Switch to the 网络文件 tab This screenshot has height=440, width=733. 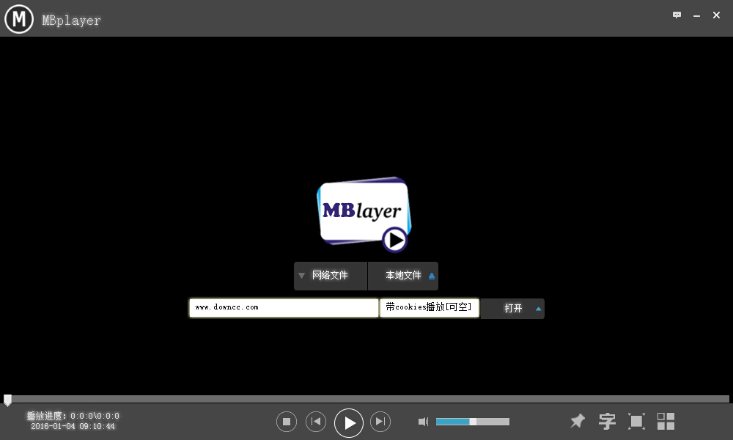pyautogui.click(x=331, y=276)
